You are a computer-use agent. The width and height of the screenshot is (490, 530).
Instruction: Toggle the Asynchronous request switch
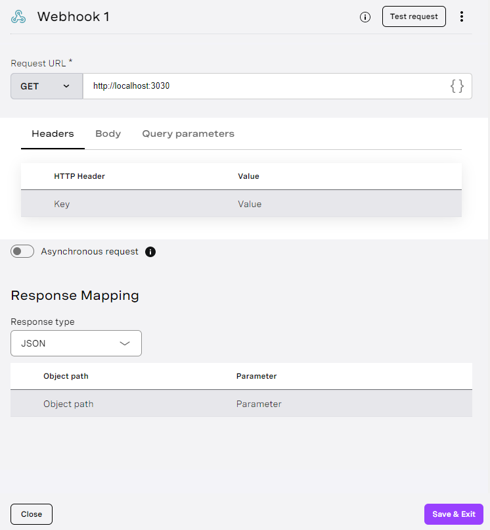point(22,251)
